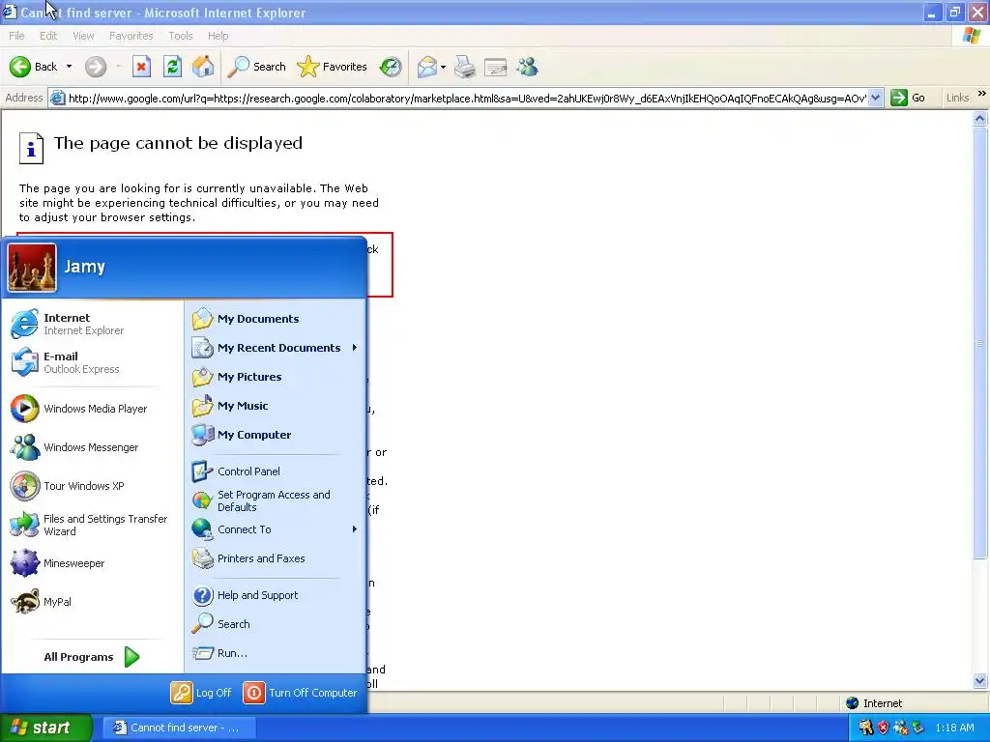Start Windows Messenger from Start menu
This screenshot has width=990, height=742.
click(75, 447)
